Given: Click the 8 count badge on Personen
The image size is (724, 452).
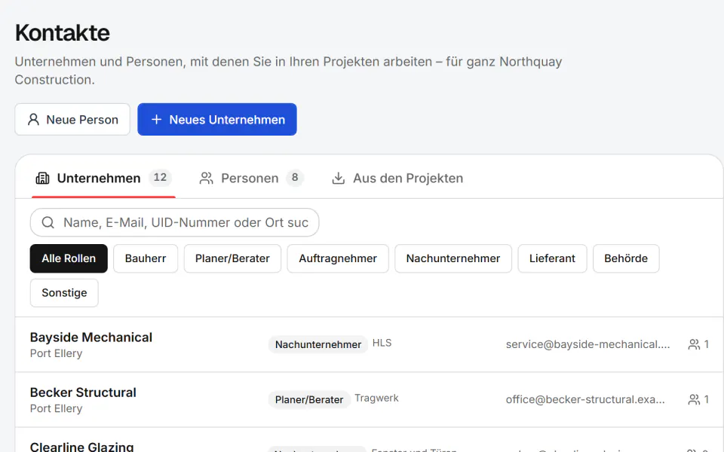Looking at the screenshot, I should (295, 178).
